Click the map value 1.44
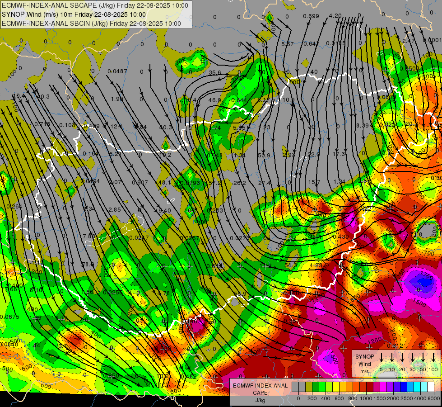 pyautogui.click(x=34, y=345)
